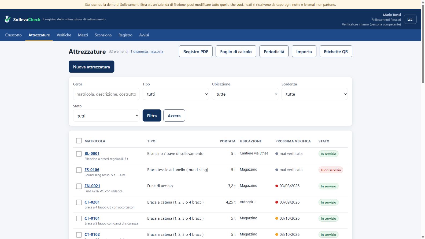Generate Etichette QR labels
Screen dimensions: 425x239
point(336,51)
